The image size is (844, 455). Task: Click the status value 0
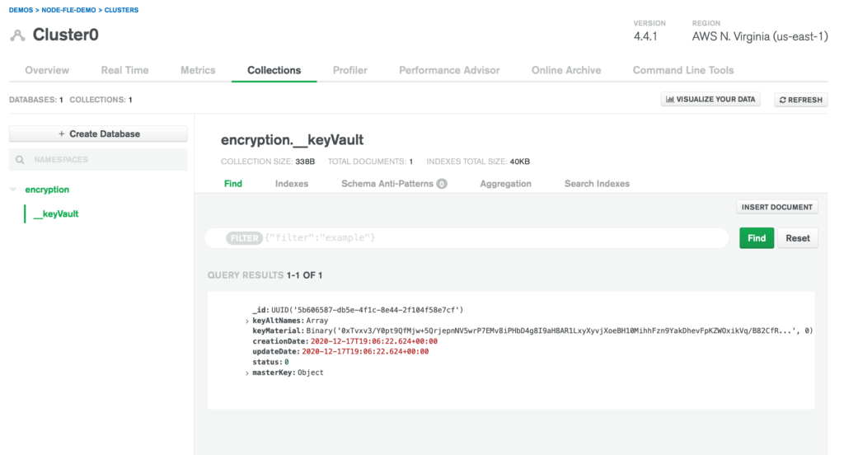[286, 363]
